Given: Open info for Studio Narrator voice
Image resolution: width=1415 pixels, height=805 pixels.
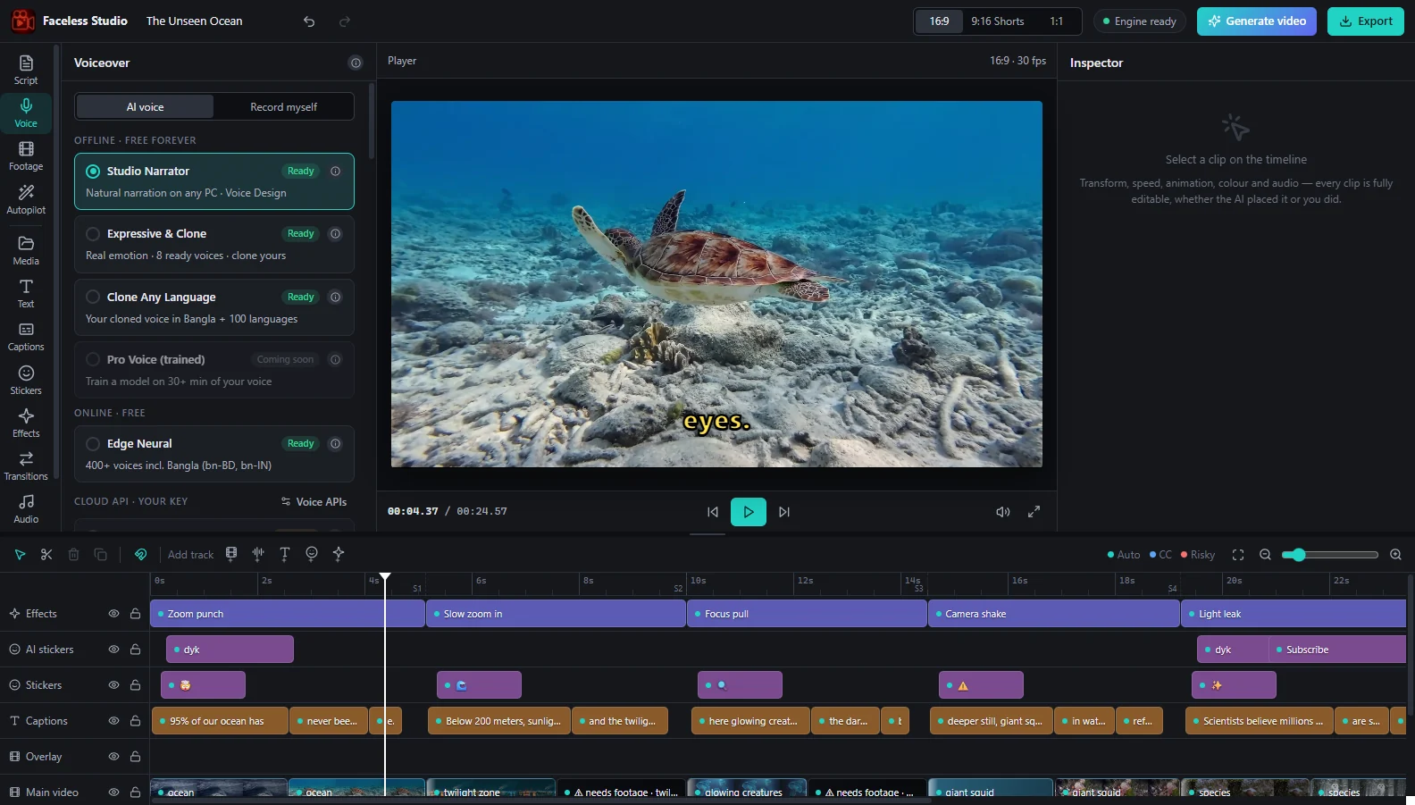Looking at the screenshot, I should pyautogui.click(x=336, y=172).
